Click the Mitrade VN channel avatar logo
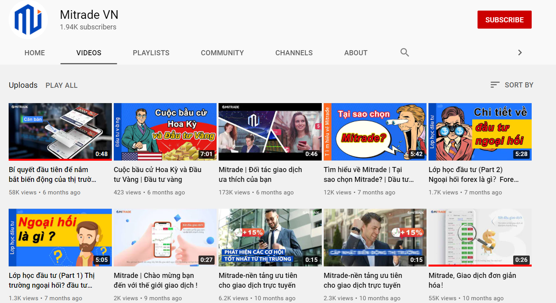 click(28, 20)
